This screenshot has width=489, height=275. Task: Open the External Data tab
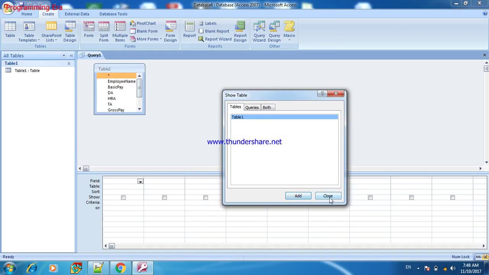tap(77, 14)
